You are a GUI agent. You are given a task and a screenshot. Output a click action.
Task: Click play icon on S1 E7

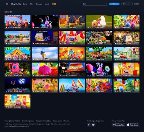(33, 43)
